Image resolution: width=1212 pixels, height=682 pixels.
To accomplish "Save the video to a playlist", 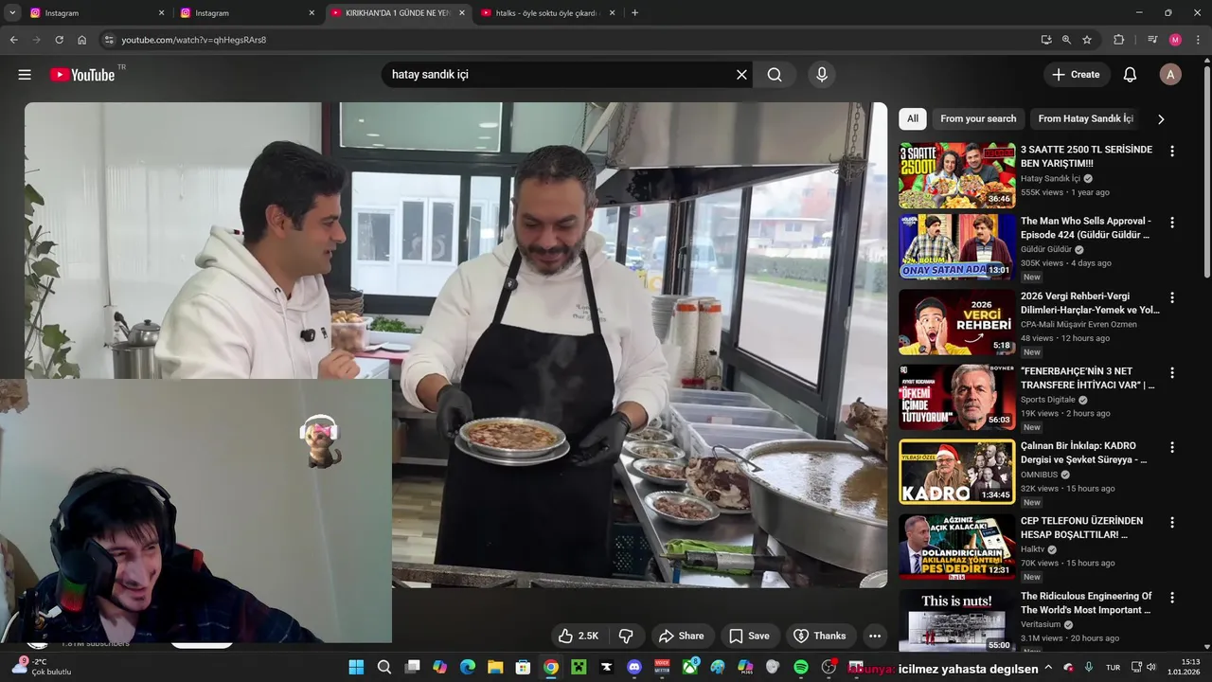I will [749, 636].
